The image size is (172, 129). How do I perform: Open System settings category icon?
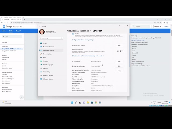41,43
